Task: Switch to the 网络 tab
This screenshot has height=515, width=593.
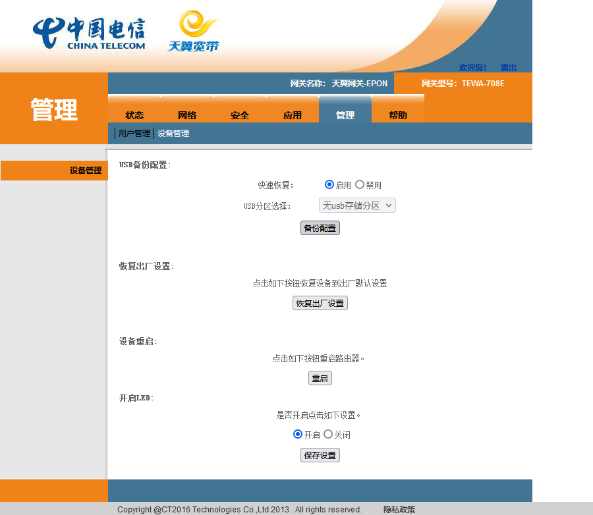Action: tap(187, 115)
